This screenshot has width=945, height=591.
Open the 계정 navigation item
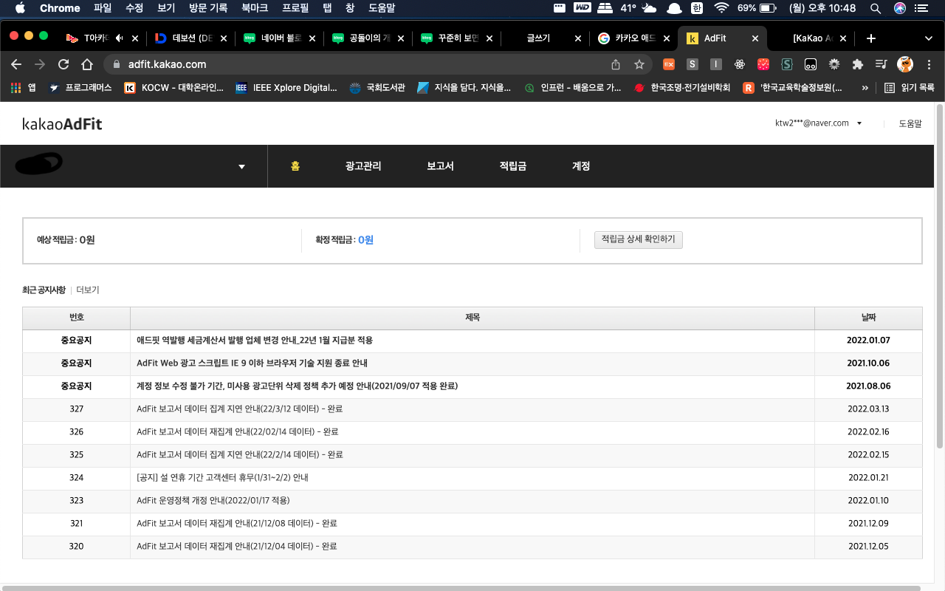pos(581,166)
